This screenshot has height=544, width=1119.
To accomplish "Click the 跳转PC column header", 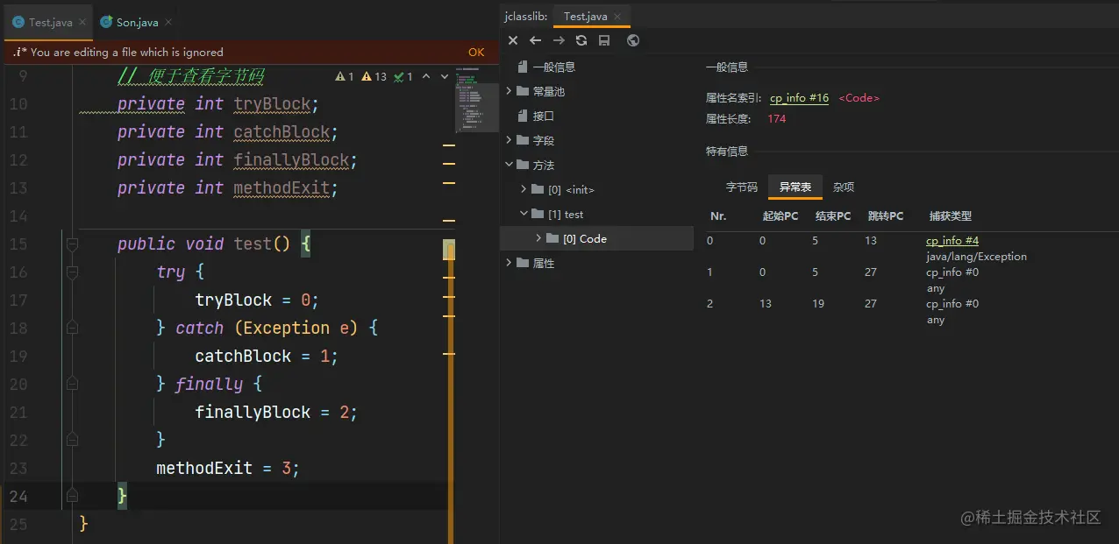I will [886, 215].
